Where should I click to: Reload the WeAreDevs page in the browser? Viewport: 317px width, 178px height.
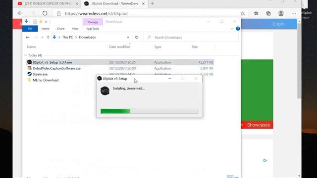[x=45, y=13]
